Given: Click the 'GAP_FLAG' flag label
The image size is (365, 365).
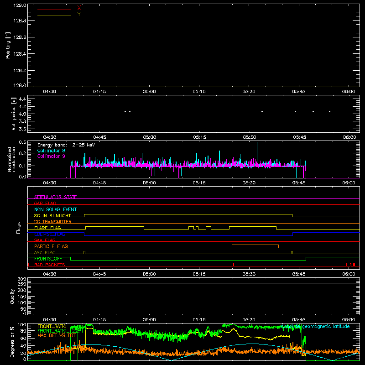Looking at the screenshot, I should coord(45,203).
